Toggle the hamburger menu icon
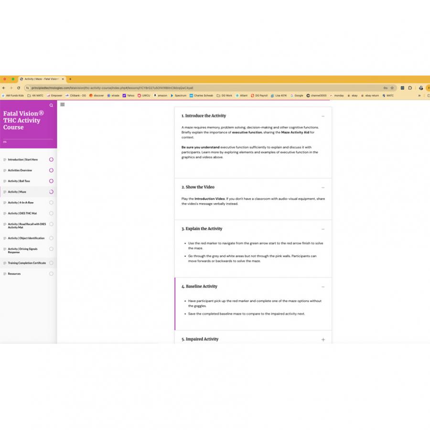The height and width of the screenshot is (430, 430). [63, 105]
